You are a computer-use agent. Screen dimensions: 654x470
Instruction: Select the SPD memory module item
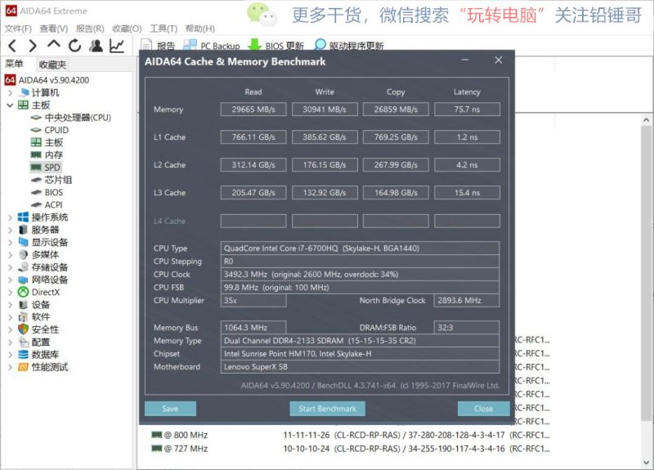coord(46,168)
